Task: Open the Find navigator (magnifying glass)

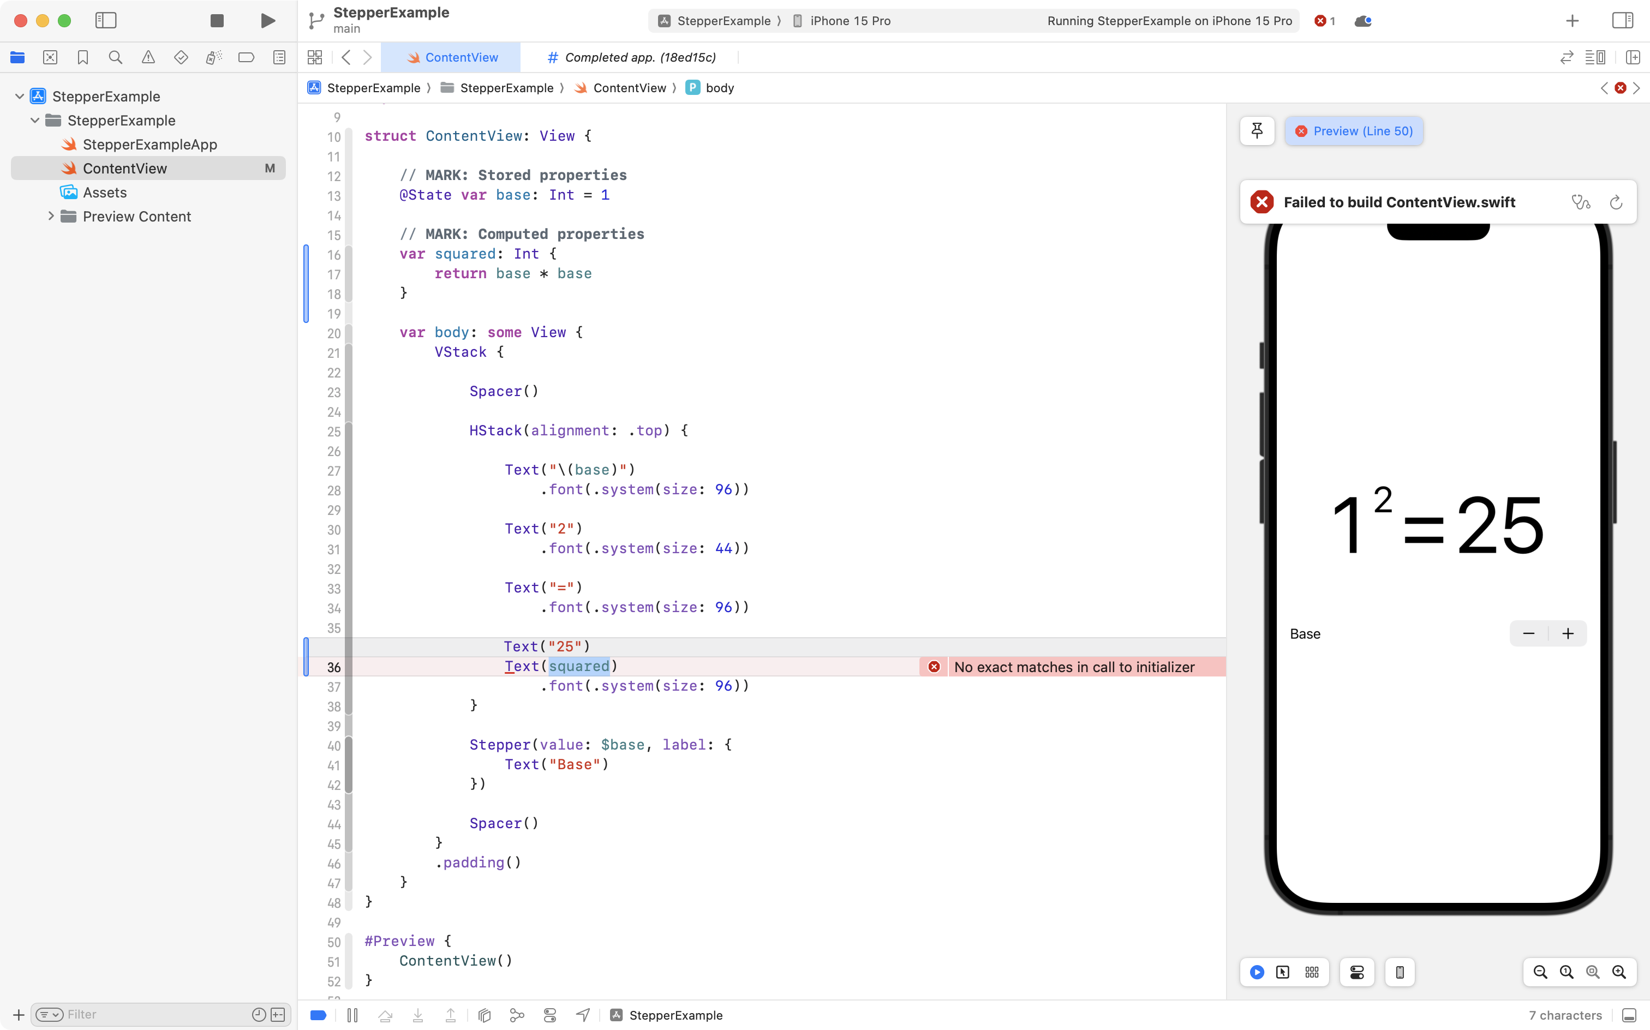Action: tap(115, 57)
